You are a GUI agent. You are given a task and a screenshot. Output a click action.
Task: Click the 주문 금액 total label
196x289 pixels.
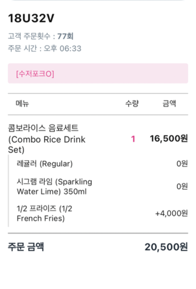(x=26, y=247)
